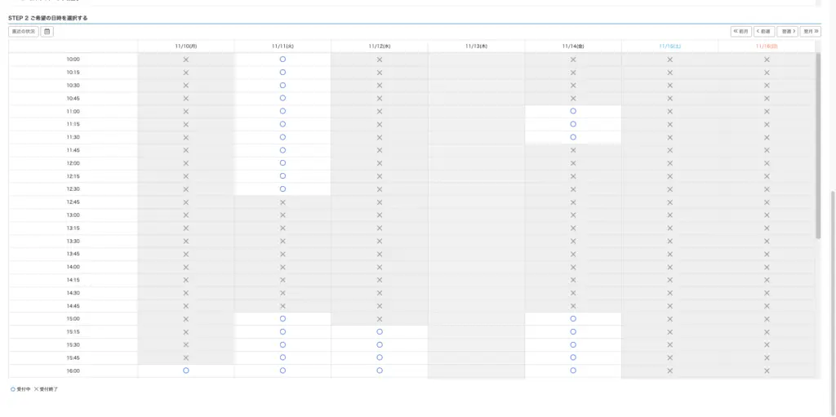Pick the 11:00 circle on 11/14

[573, 111]
